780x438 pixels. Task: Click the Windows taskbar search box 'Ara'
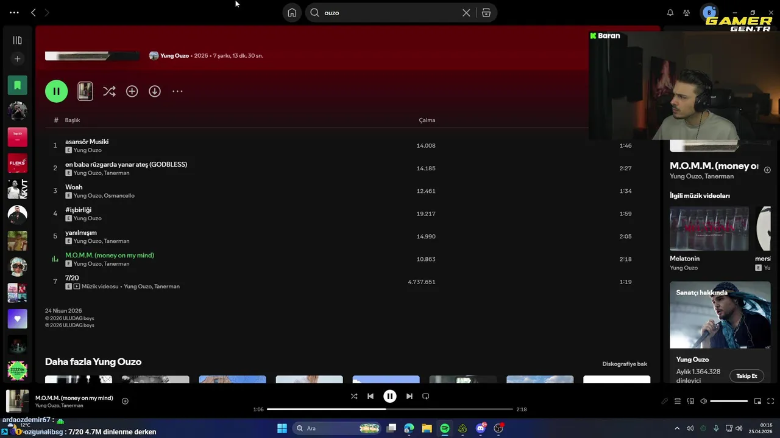336,428
